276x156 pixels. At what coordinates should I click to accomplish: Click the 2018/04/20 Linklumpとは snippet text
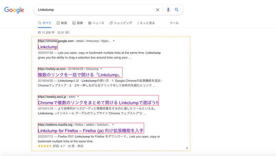click(x=100, y=83)
